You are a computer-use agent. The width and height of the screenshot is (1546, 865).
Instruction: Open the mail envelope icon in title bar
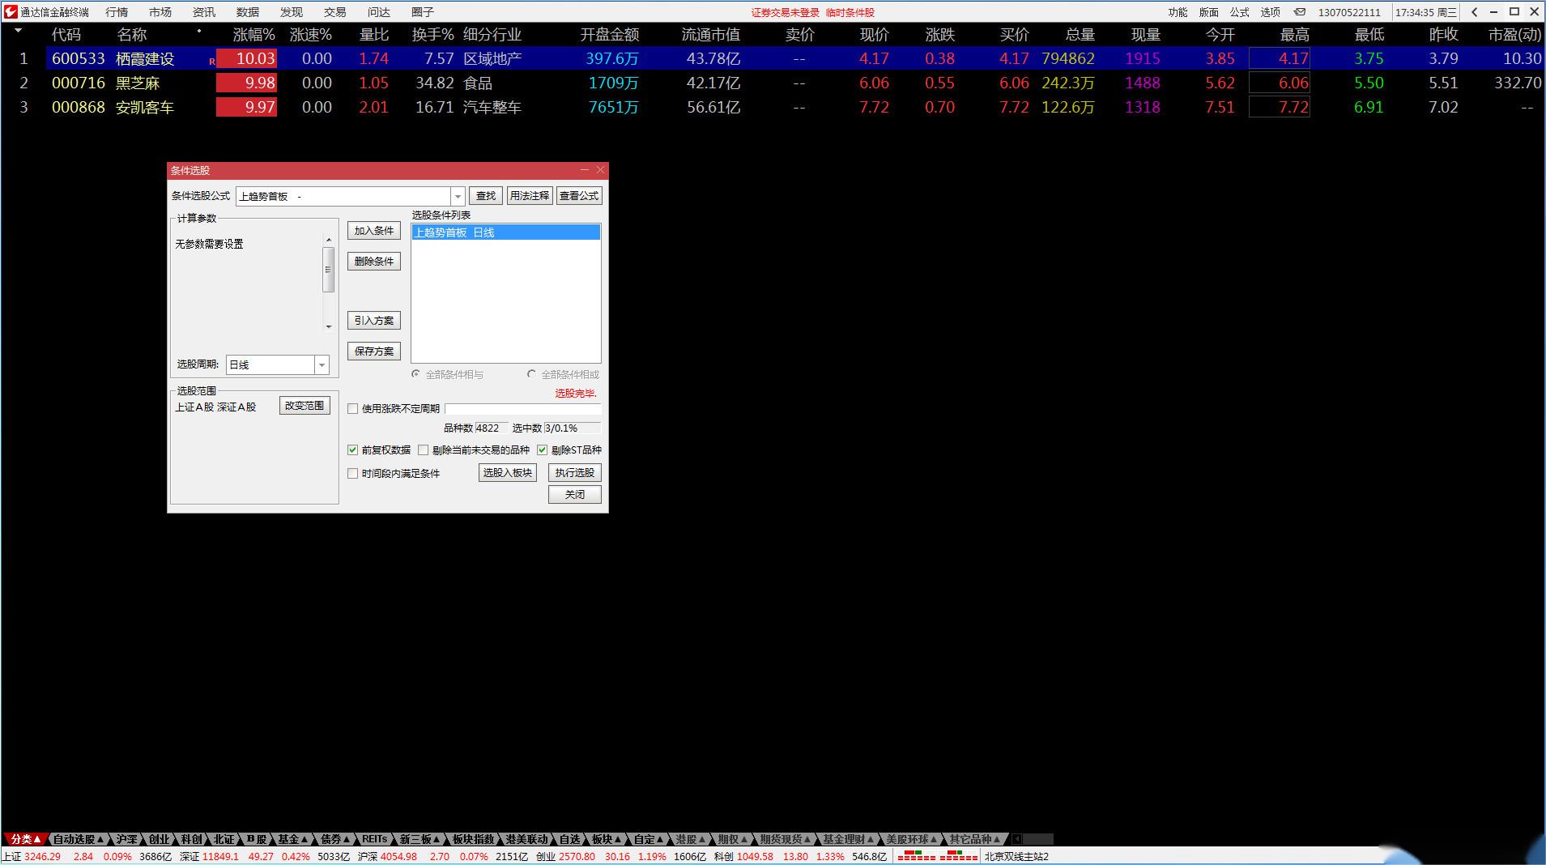[1299, 12]
